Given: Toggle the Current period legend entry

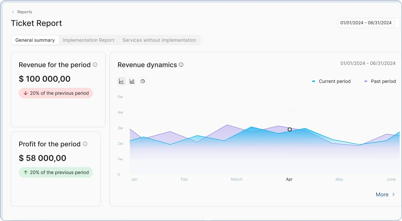Looking at the screenshot, I should [331, 81].
